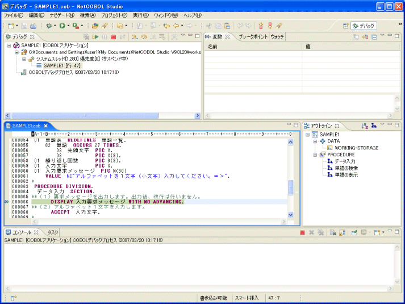Click the hierarchy icon in Outline toolbar

(x=374, y=126)
